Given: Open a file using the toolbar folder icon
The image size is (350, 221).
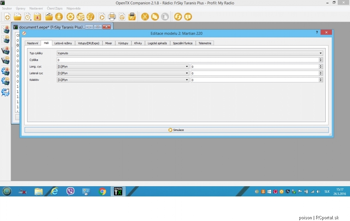Looking at the screenshot, I should (17, 17).
